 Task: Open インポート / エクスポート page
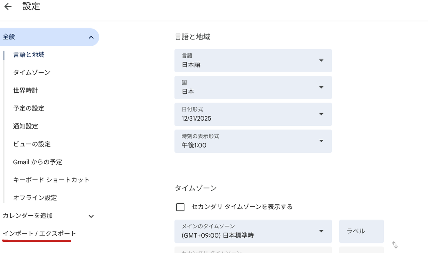coord(39,234)
